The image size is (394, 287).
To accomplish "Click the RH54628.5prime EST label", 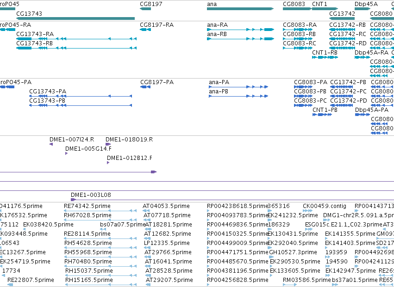I will click(x=88, y=243).
